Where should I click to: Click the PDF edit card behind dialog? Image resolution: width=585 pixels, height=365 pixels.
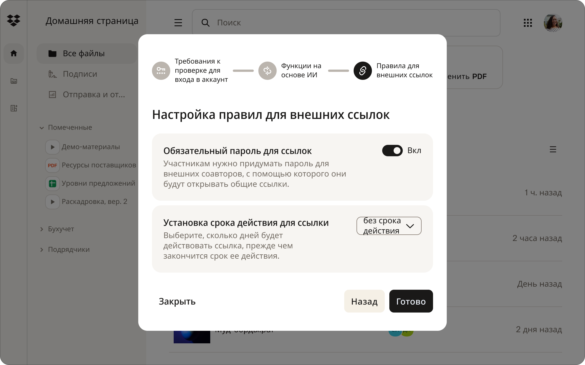474,67
